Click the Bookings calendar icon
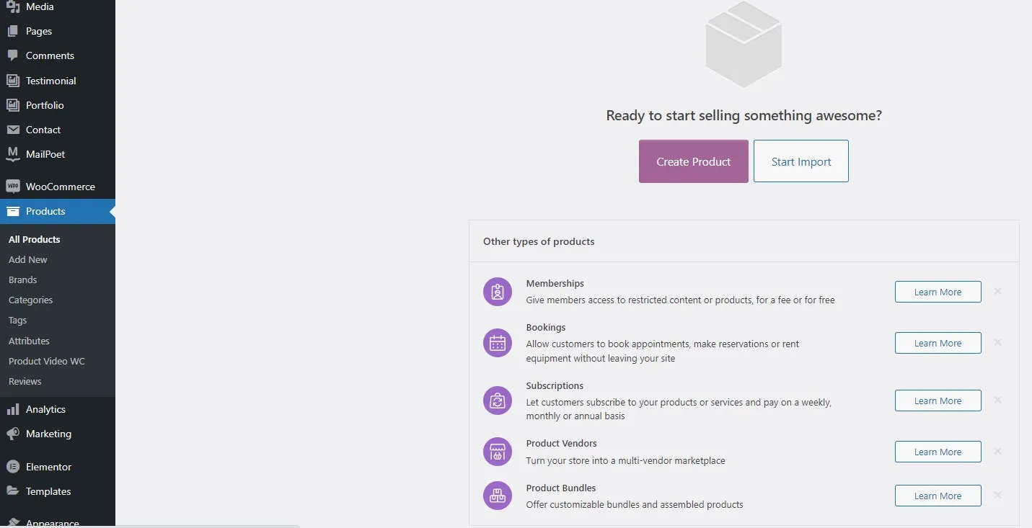This screenshot has height=528, width=1032. click(498, 343)
